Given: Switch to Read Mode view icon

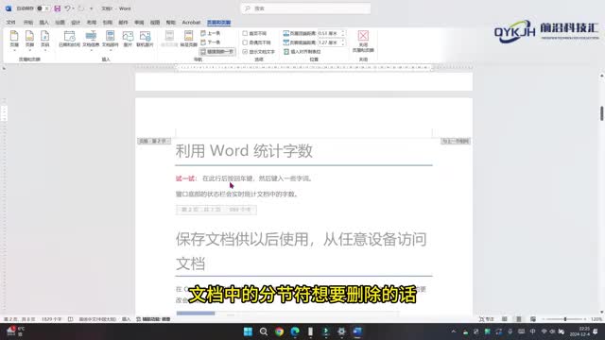Looking at the screenshot, I should point(505,319).
